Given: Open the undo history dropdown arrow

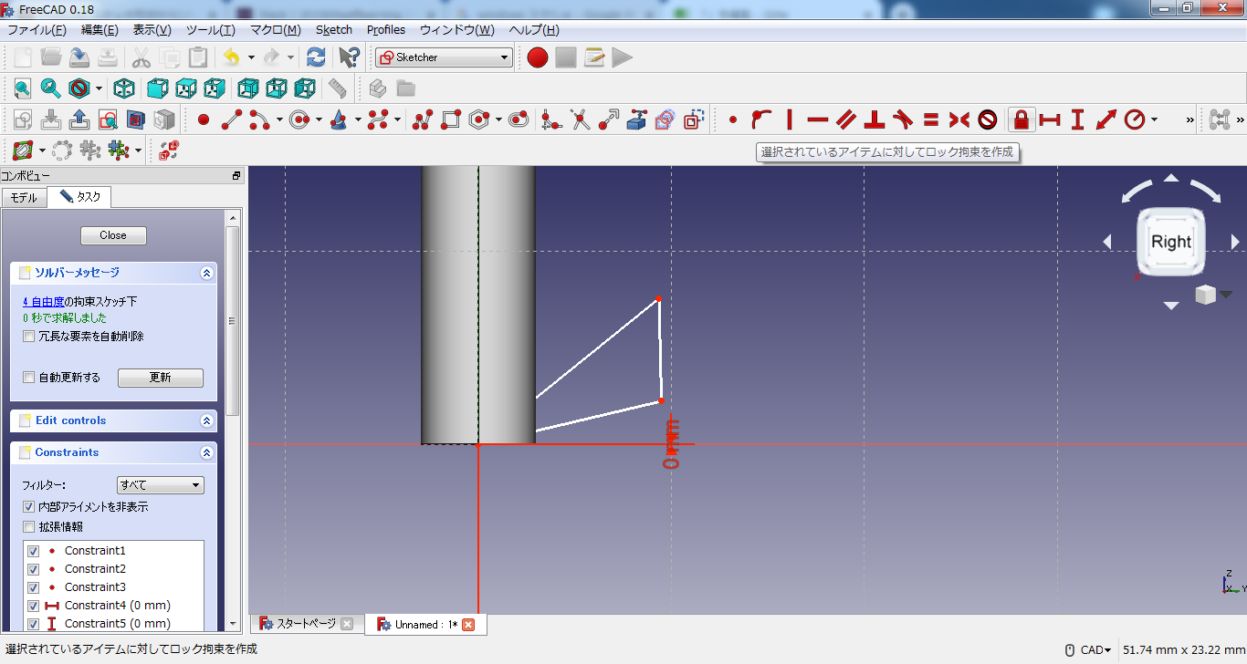Looking at the screenshot, I should pyautogui.click(x=251, y=57).
